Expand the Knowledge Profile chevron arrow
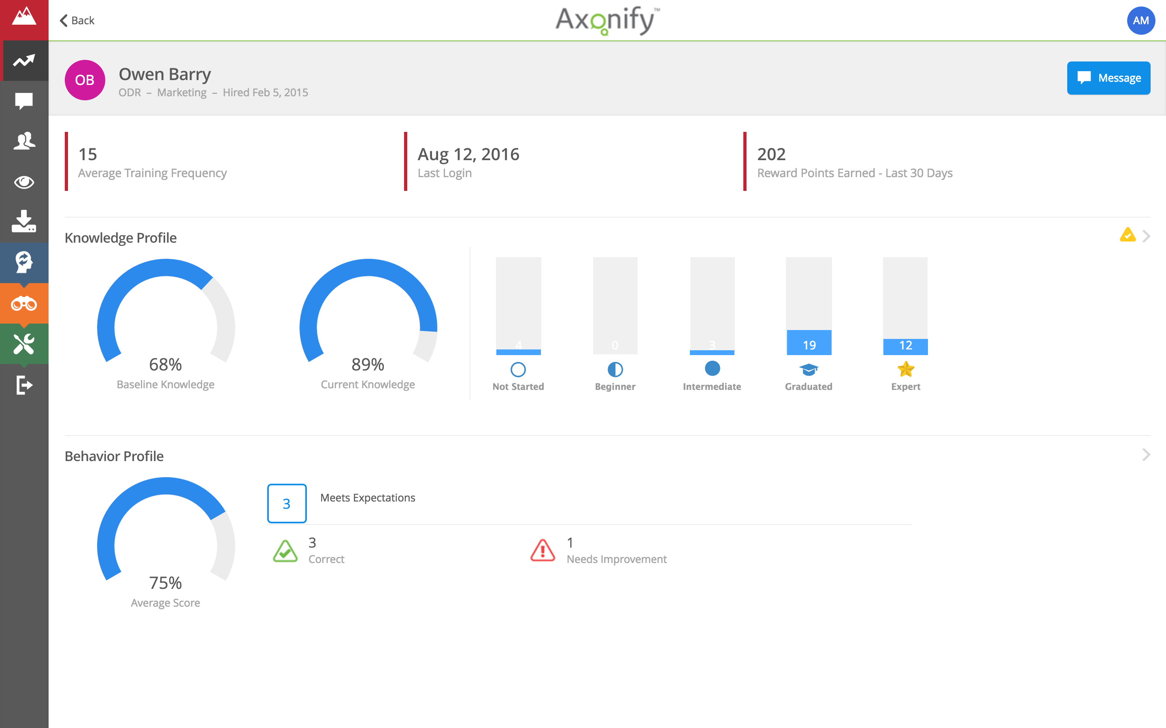Image resolution: width=1166 pixels, height=728 pixels. [x=1146, y=237]
